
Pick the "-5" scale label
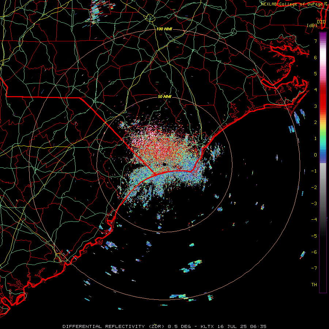tap(314, 236)
